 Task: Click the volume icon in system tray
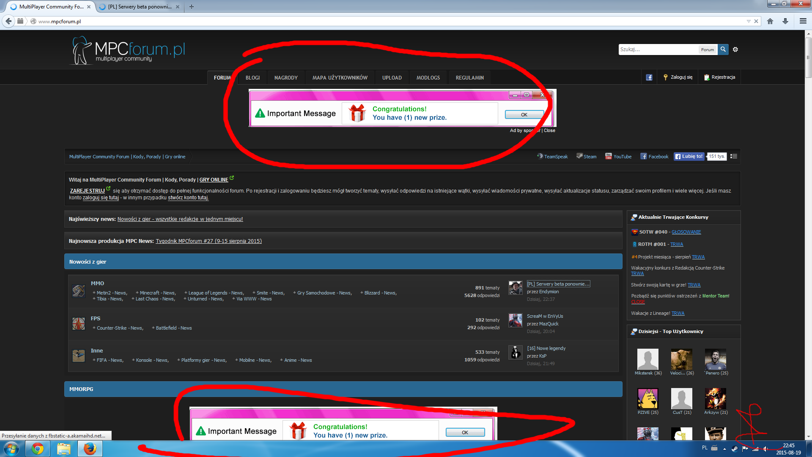765,449
